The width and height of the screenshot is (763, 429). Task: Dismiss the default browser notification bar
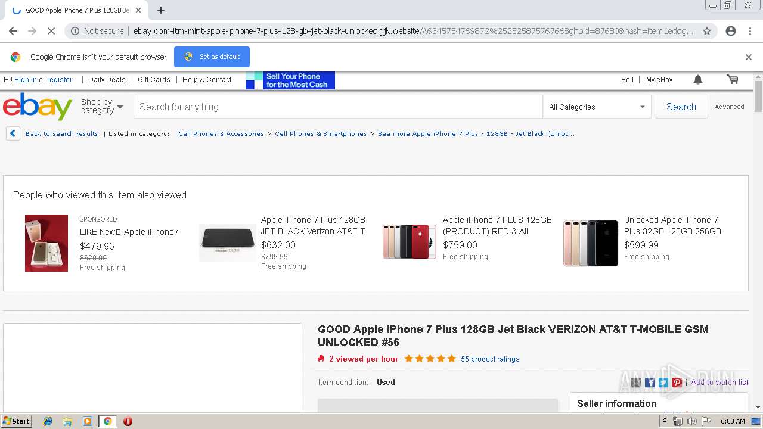(749, 57)
